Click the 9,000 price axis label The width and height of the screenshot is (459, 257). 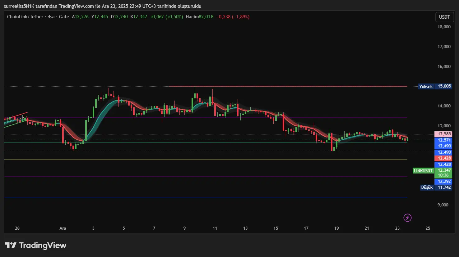click(443, 205)
